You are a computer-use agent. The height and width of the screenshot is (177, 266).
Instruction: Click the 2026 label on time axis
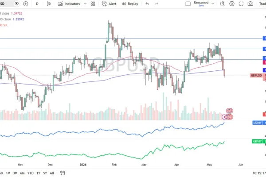point(83,165)
